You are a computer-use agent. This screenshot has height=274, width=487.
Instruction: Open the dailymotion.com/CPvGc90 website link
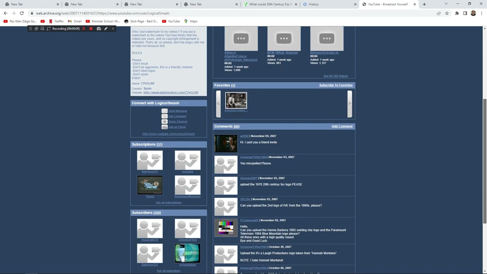click(x=171, y=92)
